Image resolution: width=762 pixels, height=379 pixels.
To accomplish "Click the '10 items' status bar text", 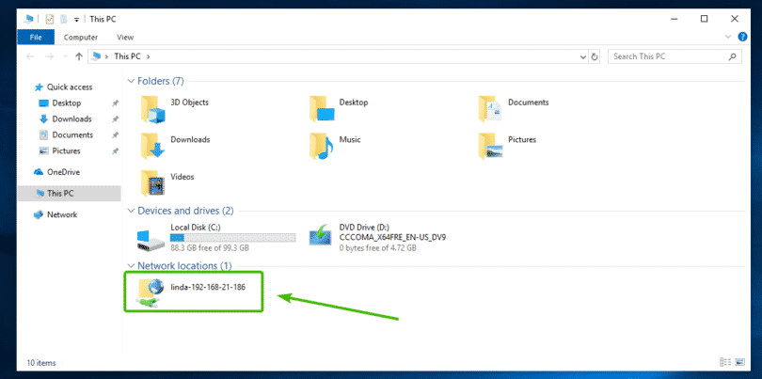I will point(41,363).
